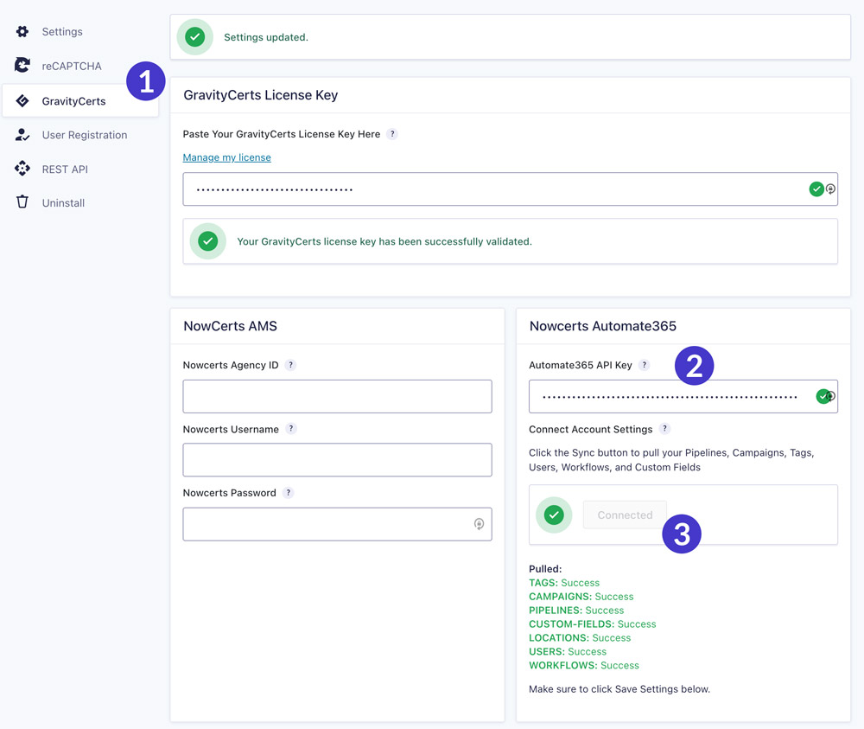Screen dimensions: 864x729
Task: Click the 'Nowcerts Automate365' section heading
Action: point(603,326)
